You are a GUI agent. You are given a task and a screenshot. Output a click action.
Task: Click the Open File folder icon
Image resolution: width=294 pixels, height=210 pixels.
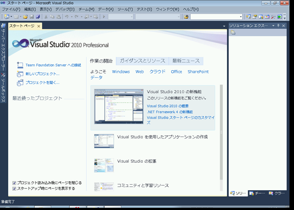[x=25, y=17]
